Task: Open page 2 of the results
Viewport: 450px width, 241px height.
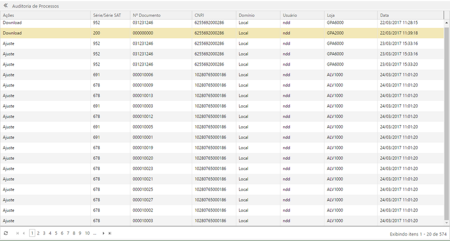Action: click(38, 233)
